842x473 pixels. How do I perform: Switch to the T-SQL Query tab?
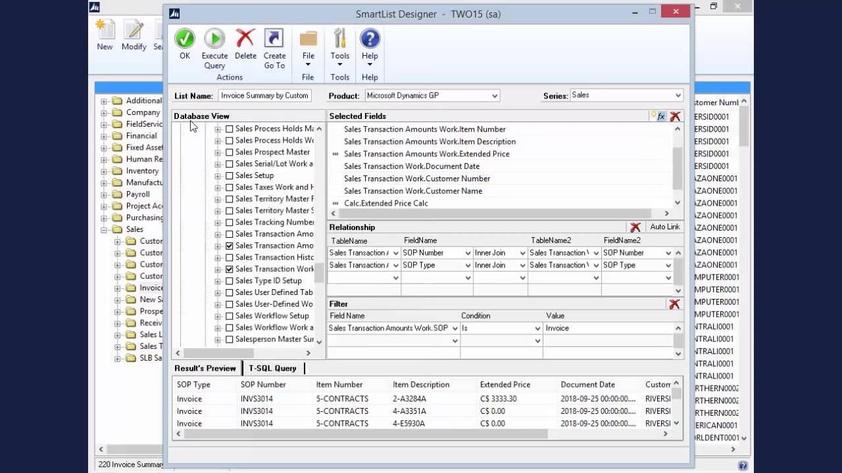tap(272, 369)
